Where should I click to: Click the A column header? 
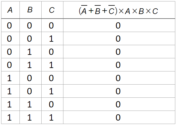pos(10,10)
